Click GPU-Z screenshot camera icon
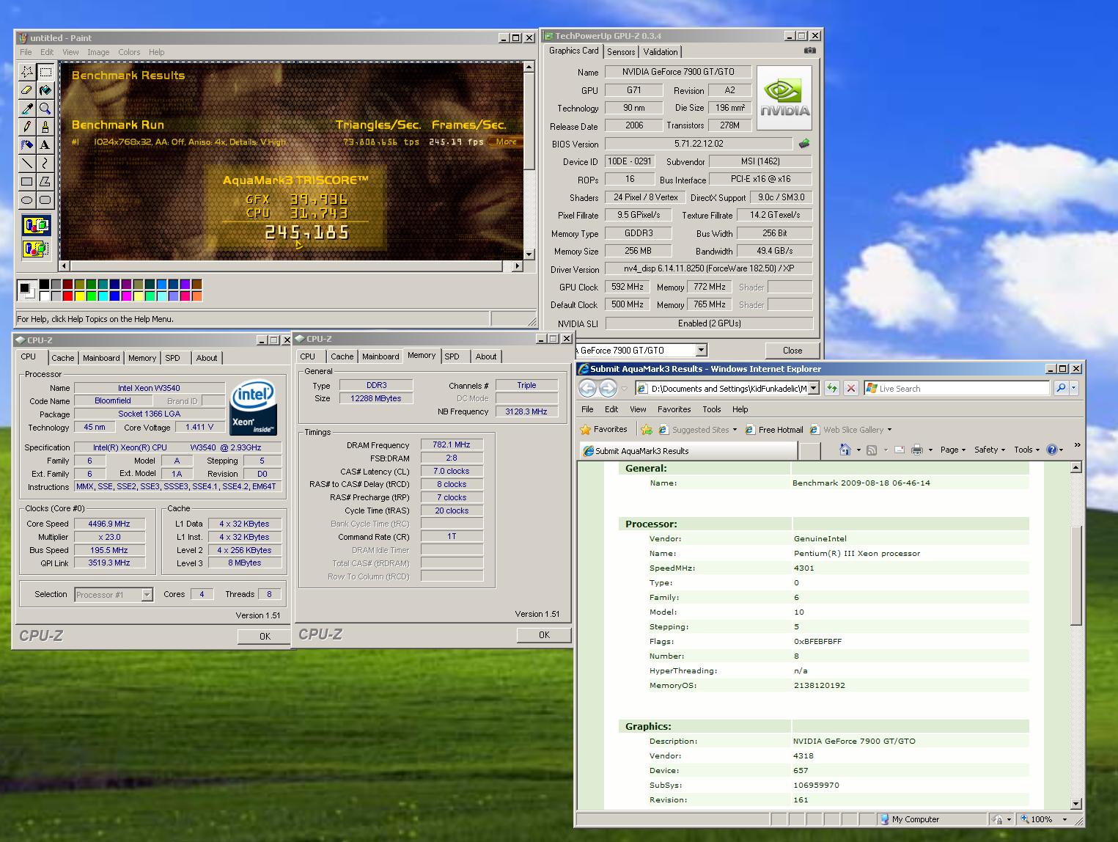Image resolution: width=1118 pixels, height=842 pixels. point(809,51)
